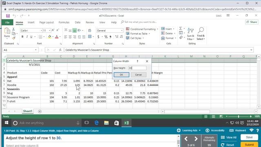Toggle Middle Align button
Viewport: 261px width, 147px height.
70,31
